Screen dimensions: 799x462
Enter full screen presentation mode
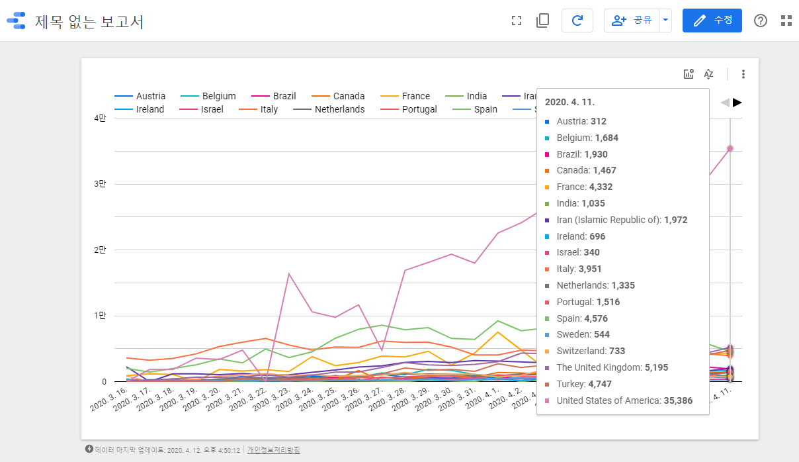517,21
